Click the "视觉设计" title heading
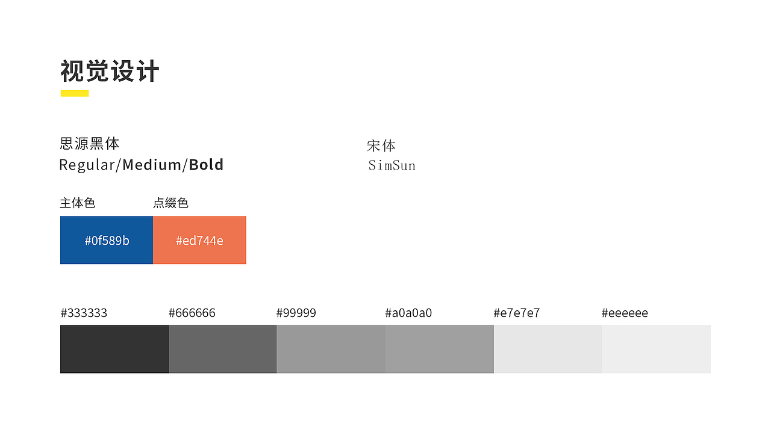The image size is (771, 433). [110, 72]
